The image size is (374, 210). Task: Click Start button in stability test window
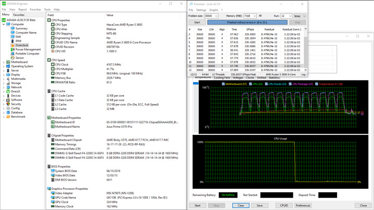[197, 205]
